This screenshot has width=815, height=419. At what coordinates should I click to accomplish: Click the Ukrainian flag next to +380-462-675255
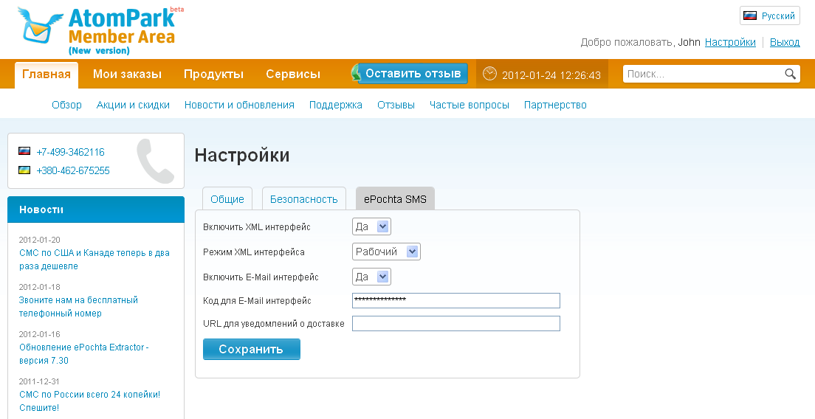click(x=24, y=170)
